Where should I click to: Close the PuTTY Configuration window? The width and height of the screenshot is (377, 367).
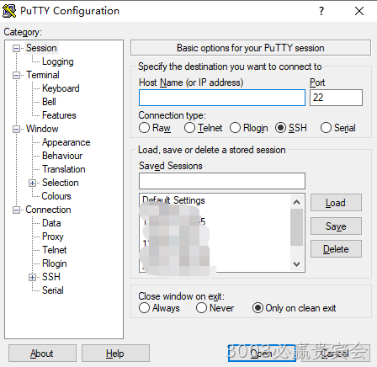[359, 11]
